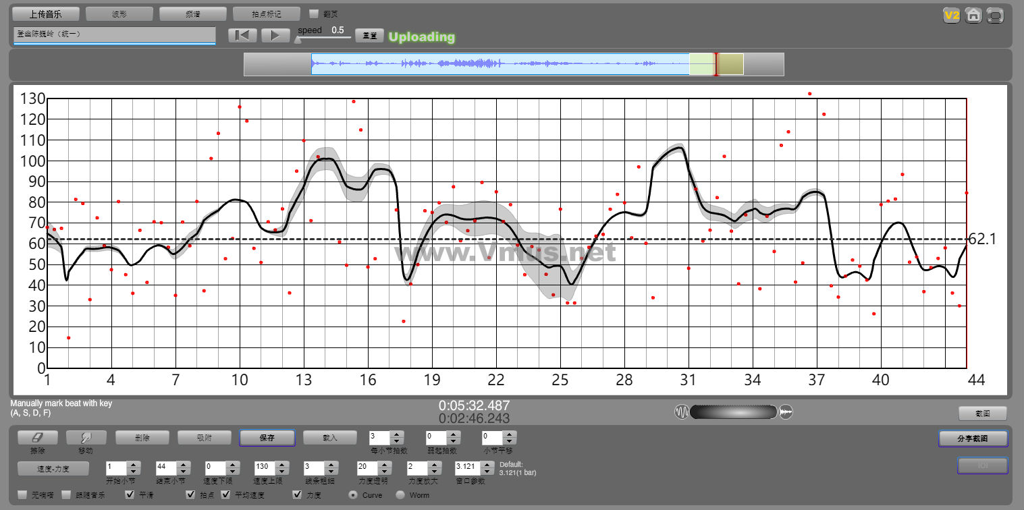The image size is (1024, 510).
Task: Click the waveform zoom slider bar
Action: (734, 412)
